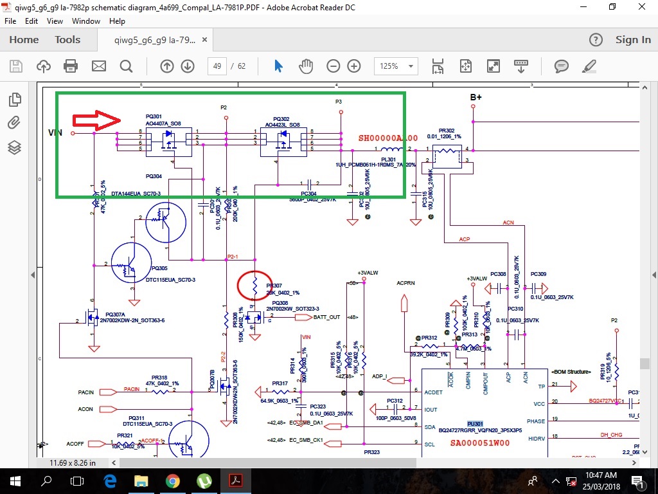The image size is (658, 494).
Task: Select the Hand pan tool
Action: [306, 66]
